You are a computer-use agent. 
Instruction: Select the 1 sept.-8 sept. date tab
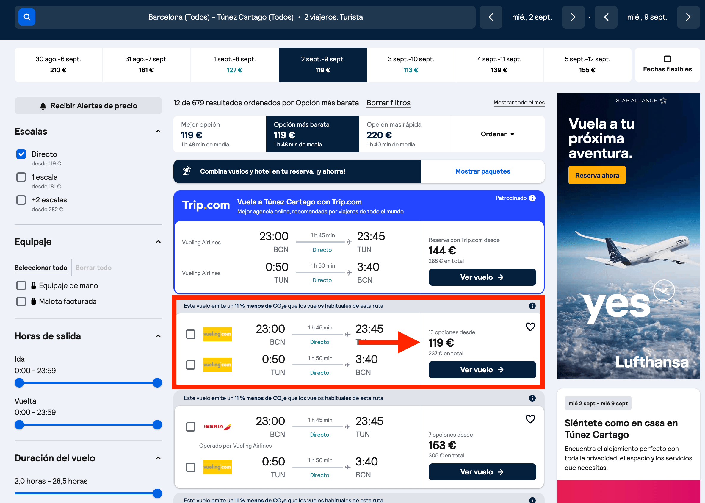[x=235, y=64]
